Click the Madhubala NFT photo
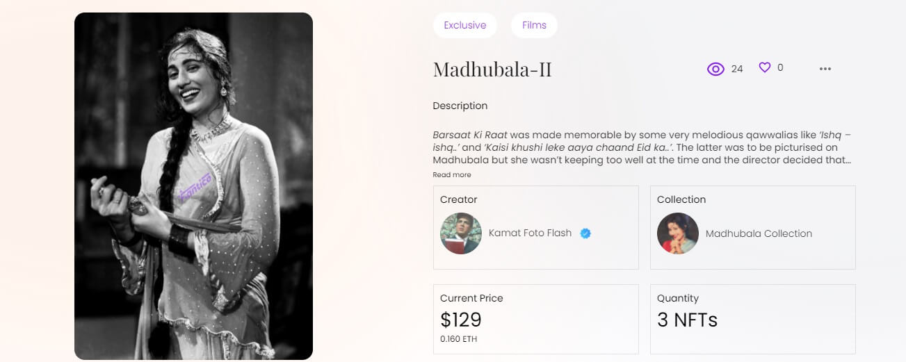Image resolution: width=906 pixels, height=362 pixels. (x=193, y=186)
